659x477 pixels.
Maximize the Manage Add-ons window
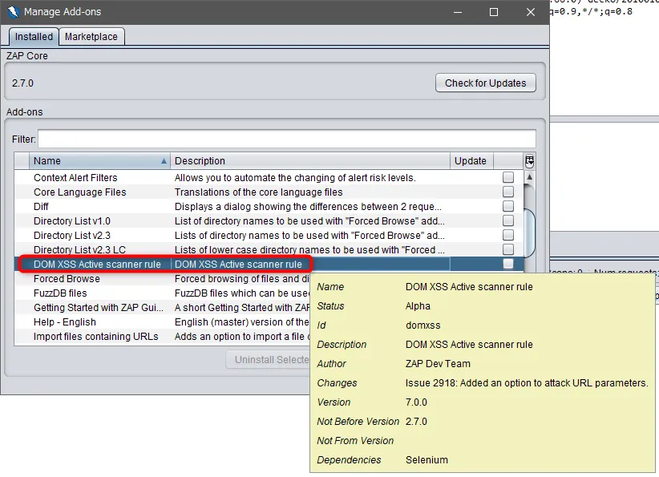click(494, 12)
